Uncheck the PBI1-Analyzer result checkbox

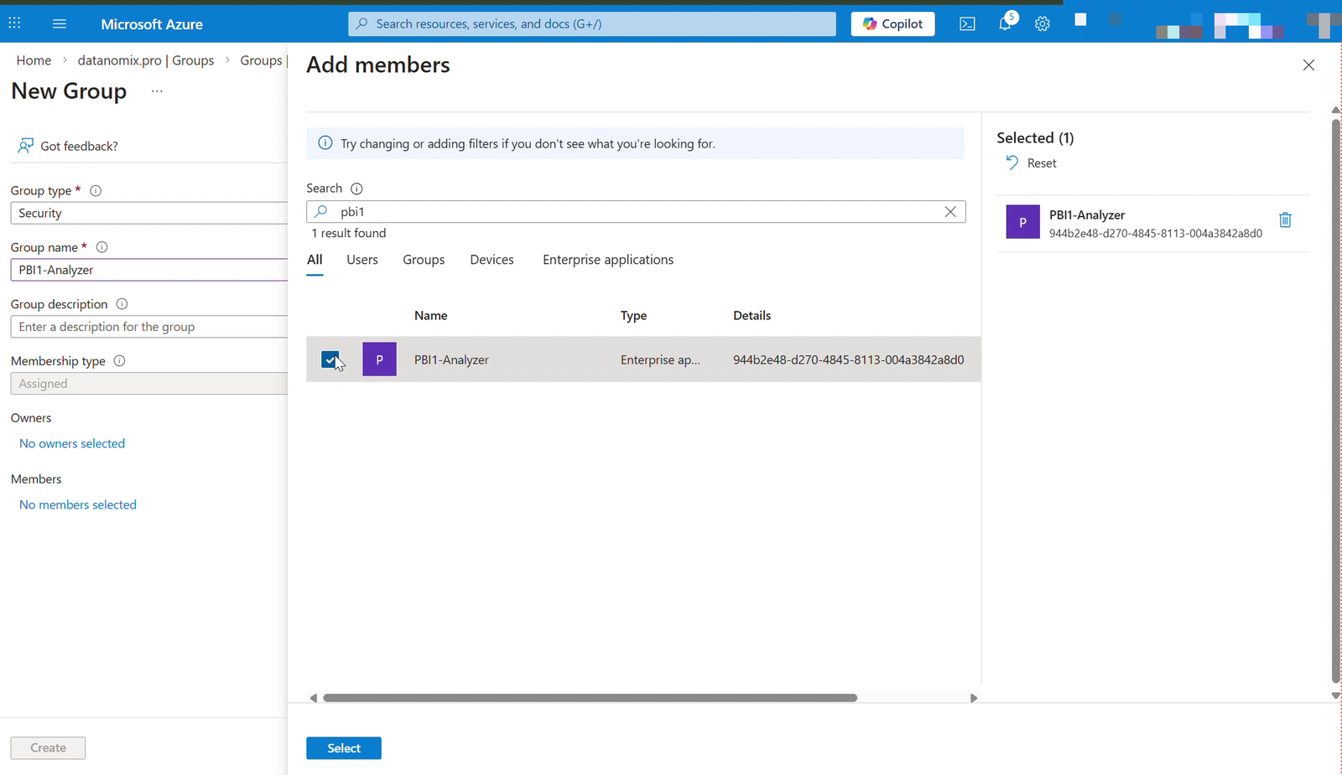pyautogui.click(x=330, y=359)
